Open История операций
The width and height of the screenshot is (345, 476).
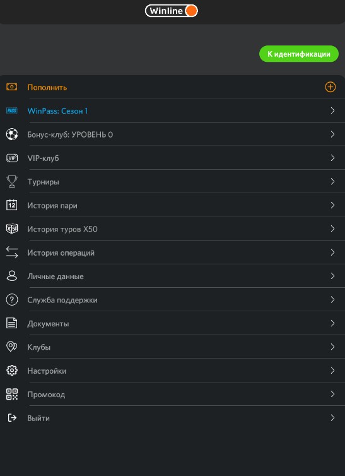point(61,253)
